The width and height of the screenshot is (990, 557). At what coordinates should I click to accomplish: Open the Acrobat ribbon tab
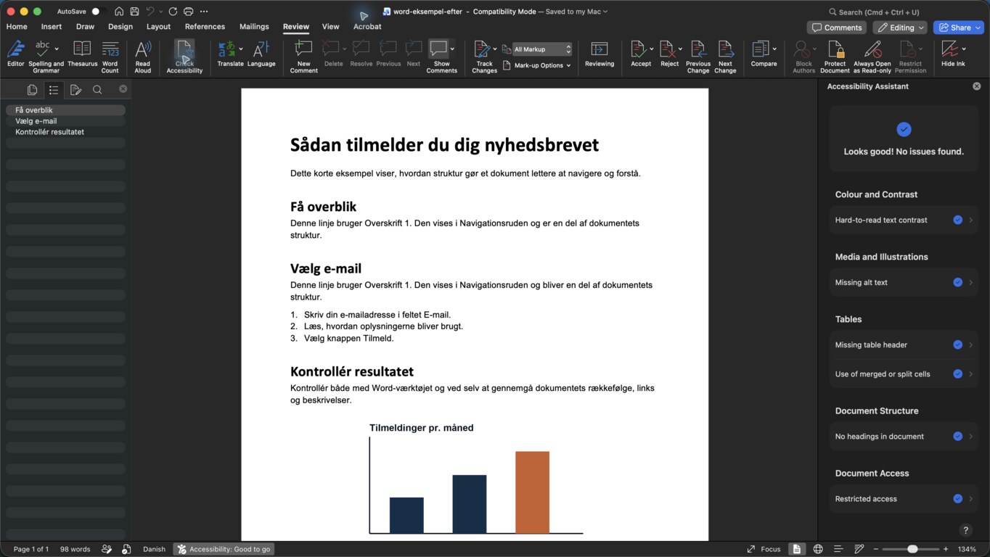coord(367,27)
